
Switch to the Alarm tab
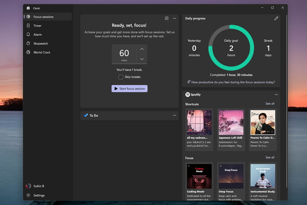pos(37,35)
